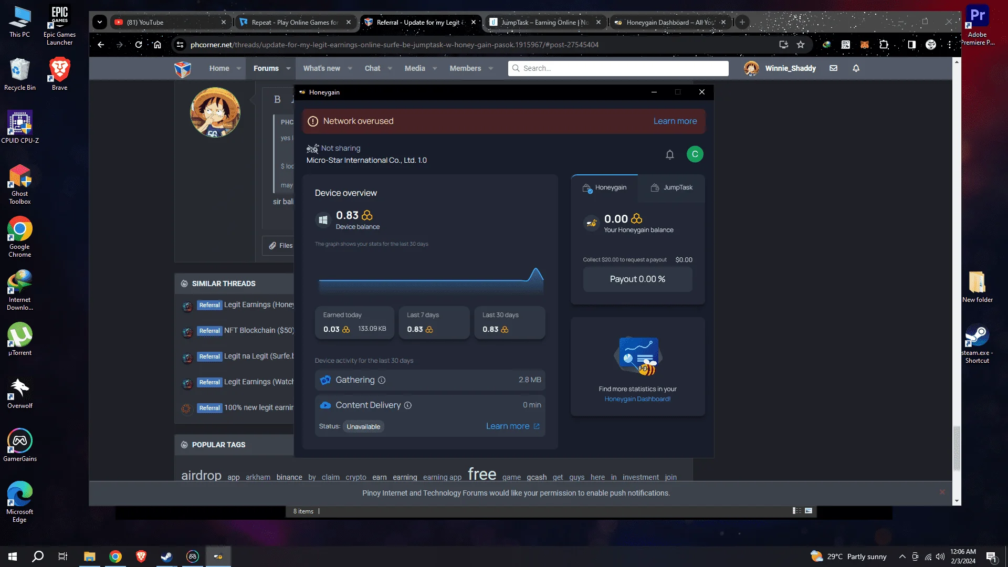Viewport: 1008px width, 567px height.
Task: Click the forum Search input field
Action: tap(618, 68)
